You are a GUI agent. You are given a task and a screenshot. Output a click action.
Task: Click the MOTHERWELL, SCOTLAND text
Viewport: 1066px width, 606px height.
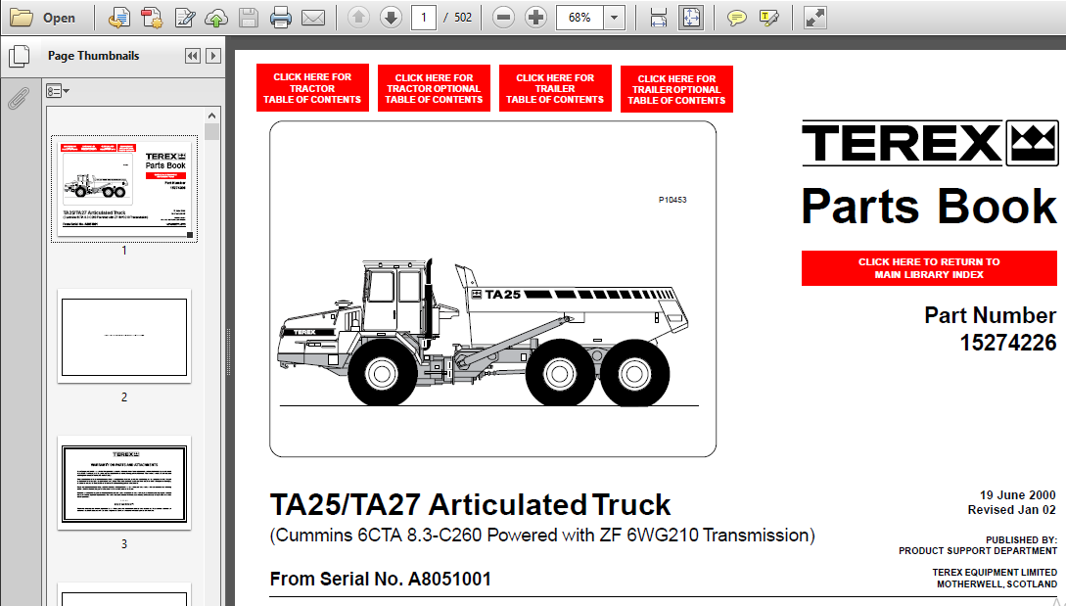click(996, 584)
